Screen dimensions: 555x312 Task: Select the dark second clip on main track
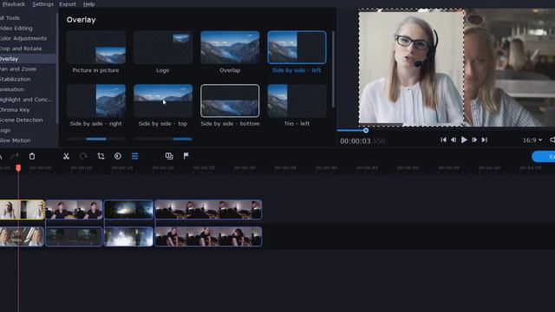click(x=74, y=237)
